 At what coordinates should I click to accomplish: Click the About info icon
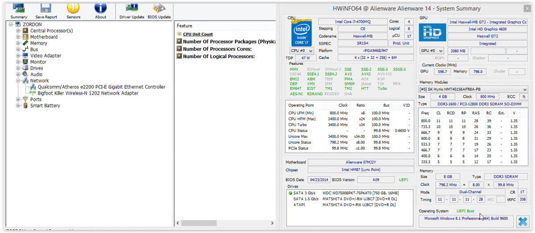point(101,8)
